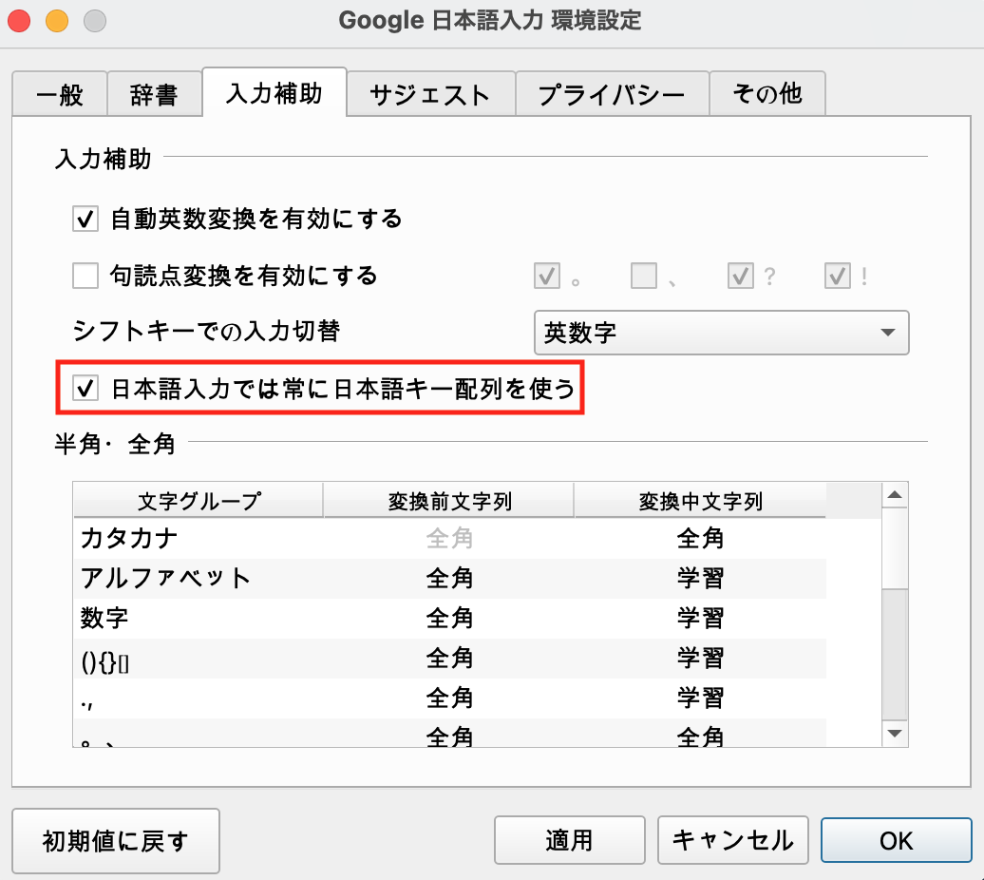Go to the その他 tab
Viewport: 984px width, 880px height.
[766, 94]
